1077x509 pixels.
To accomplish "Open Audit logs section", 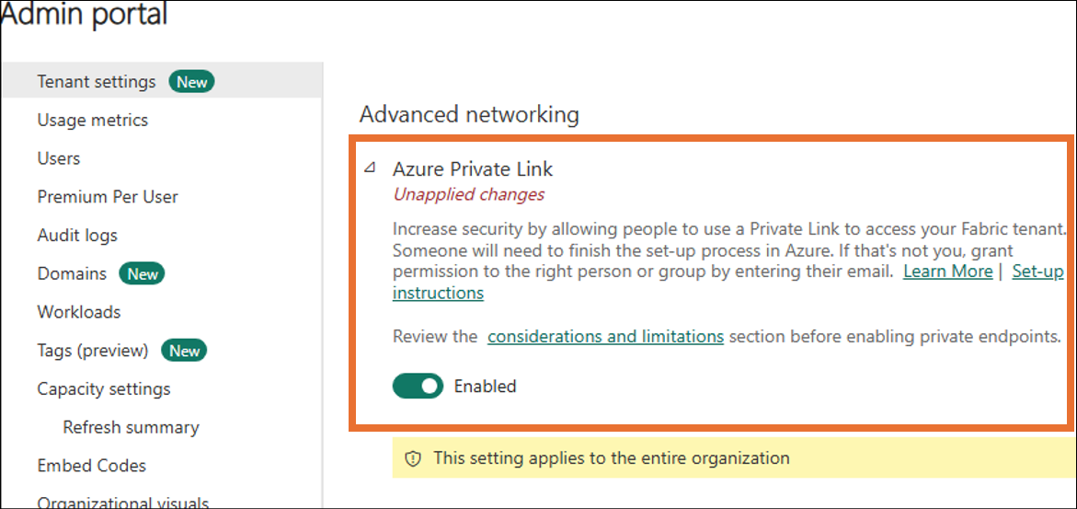I will [77, 236].
